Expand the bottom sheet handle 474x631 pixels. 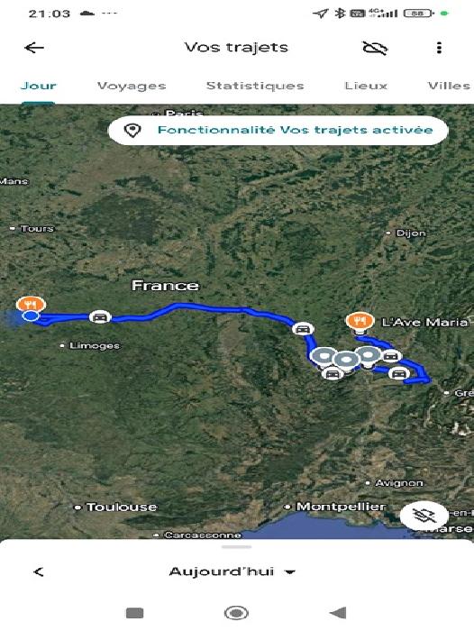pyautogui.click(x=237, y=547)
